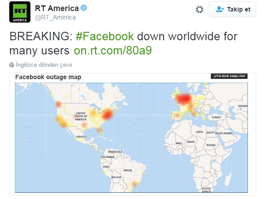Click the large red hotspot over Europe
Image resolution: width=273 pixels, height=199 pixels.
(183, 99)
